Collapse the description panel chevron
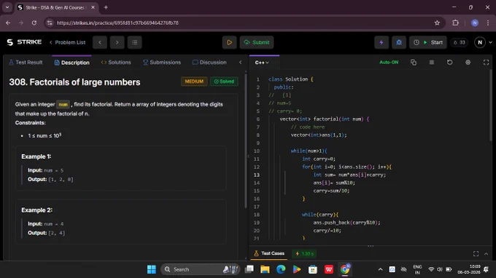This screenshot has width=496, height=278. click(241, 63)
